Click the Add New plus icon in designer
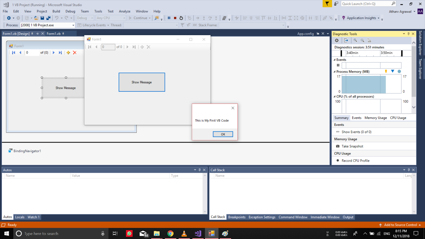The image size is (425, 239). pos(68,53)
